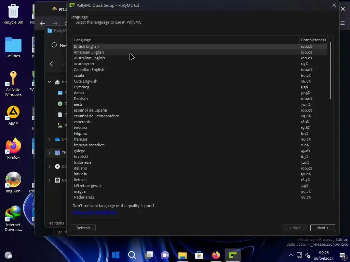Open the Internet Download Manager shortcut

(13, 218)
